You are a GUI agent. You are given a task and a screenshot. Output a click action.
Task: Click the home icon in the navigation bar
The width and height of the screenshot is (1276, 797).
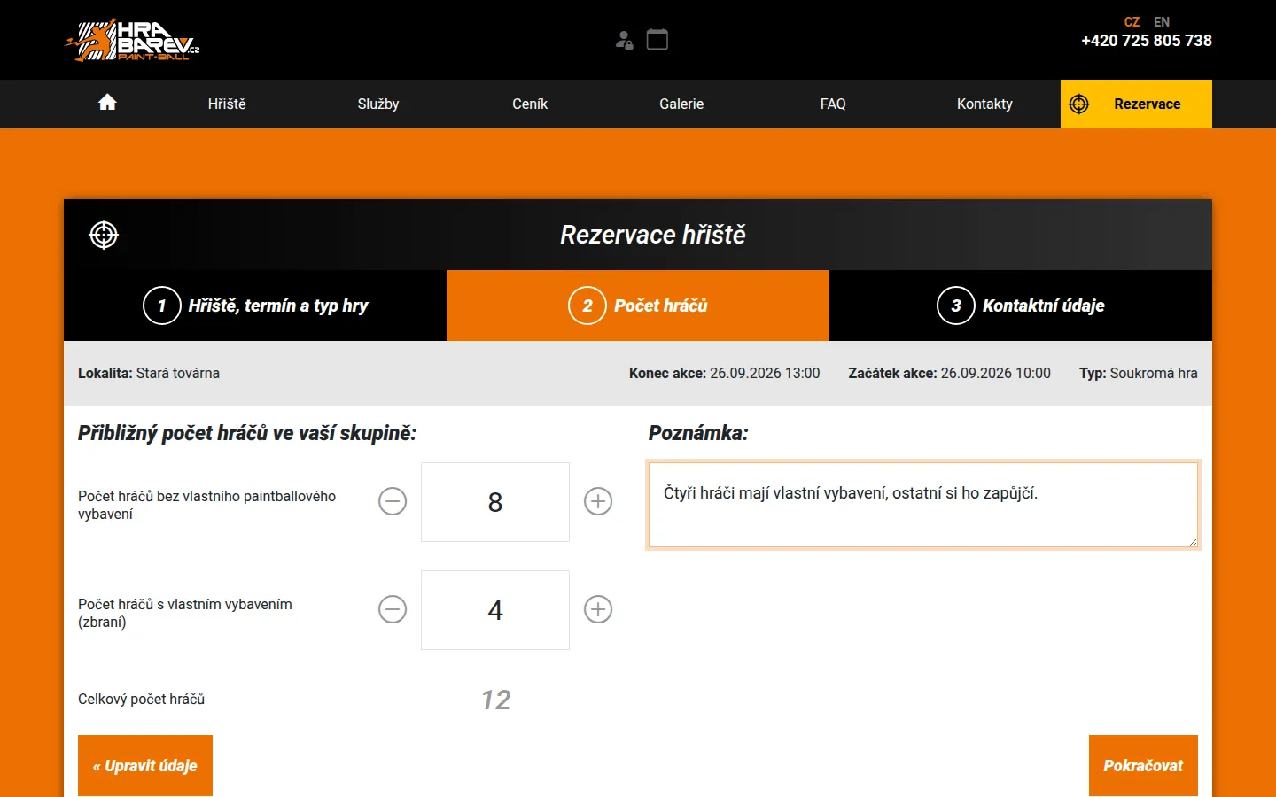point(107,103)
